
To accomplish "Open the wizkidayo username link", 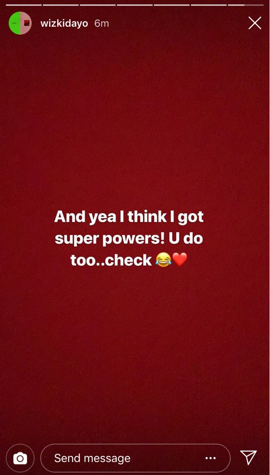I will 64,23.
